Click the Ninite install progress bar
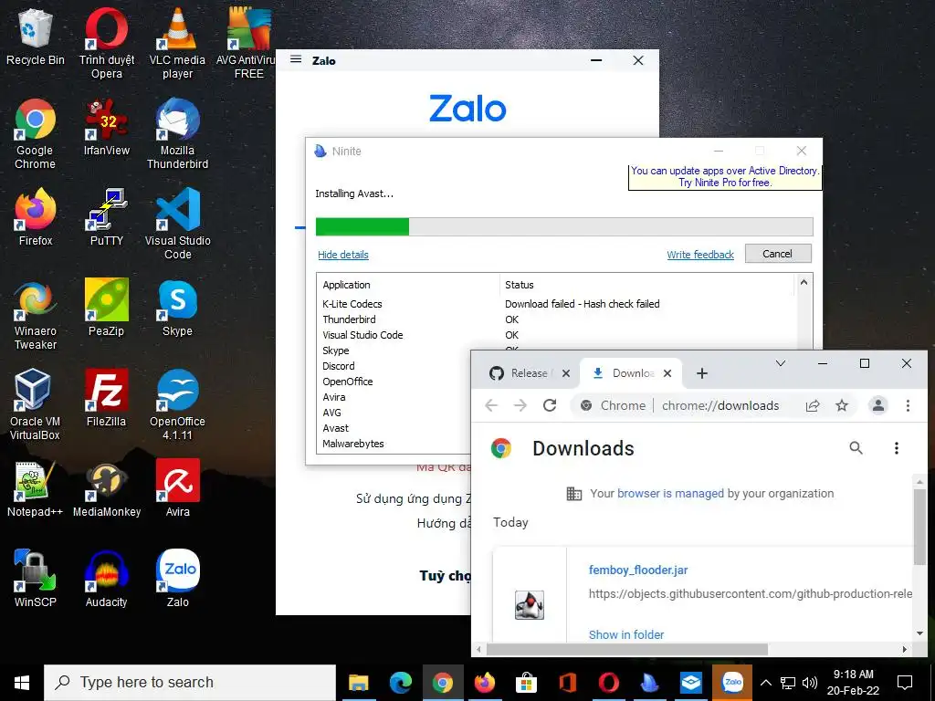Image resolution: width=935 pixels, height=701 pixels. tap(564, 226)
